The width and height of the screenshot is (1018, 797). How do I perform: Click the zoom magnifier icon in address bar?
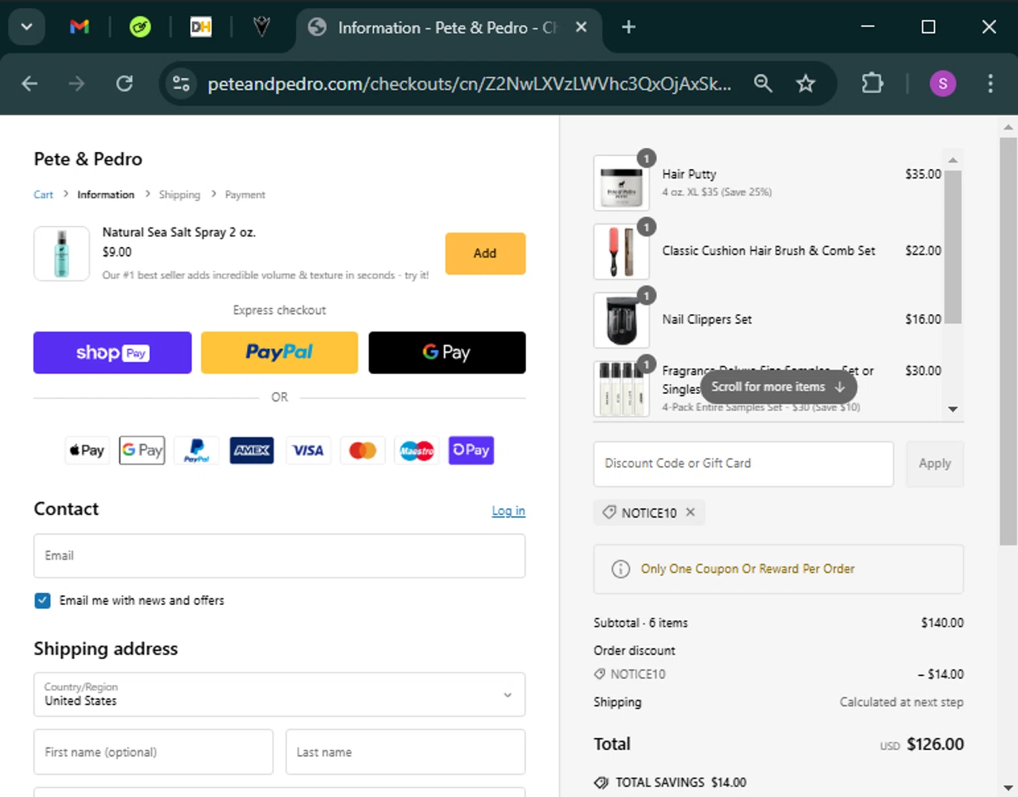(763, 83)
